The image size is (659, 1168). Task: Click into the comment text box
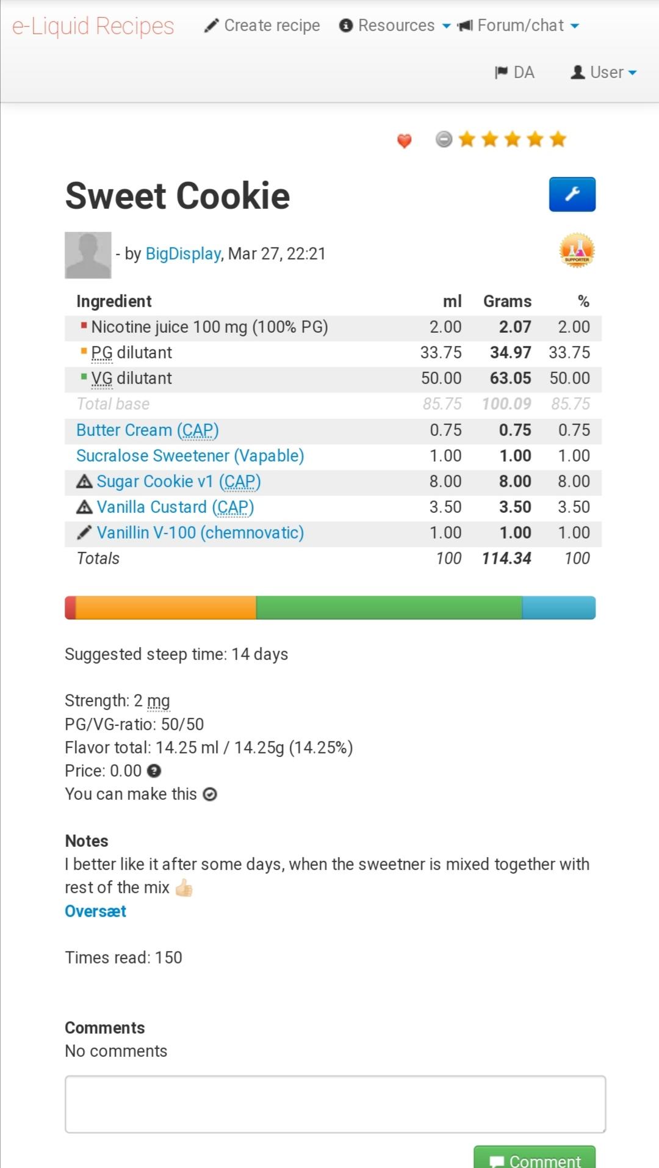tap(335, 1104)
